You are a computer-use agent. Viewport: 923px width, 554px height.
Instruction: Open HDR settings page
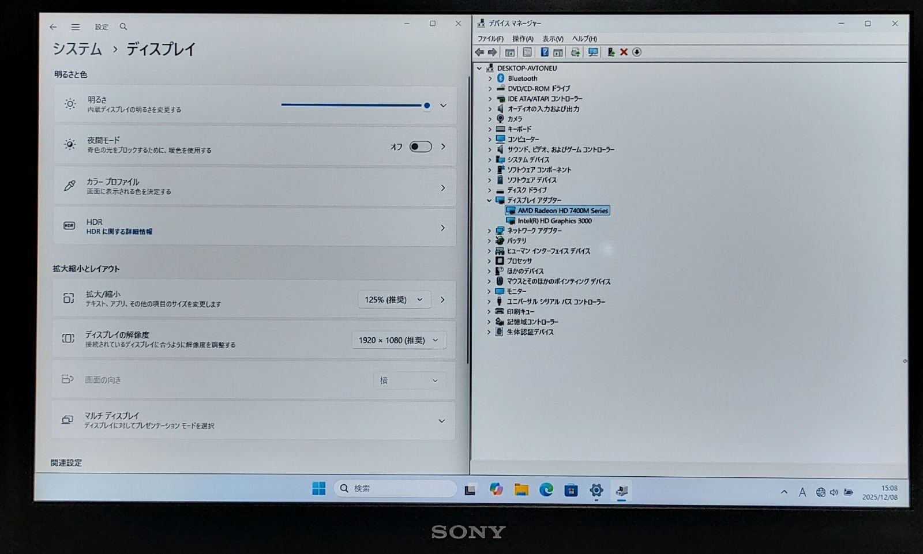tap(254, 227)
